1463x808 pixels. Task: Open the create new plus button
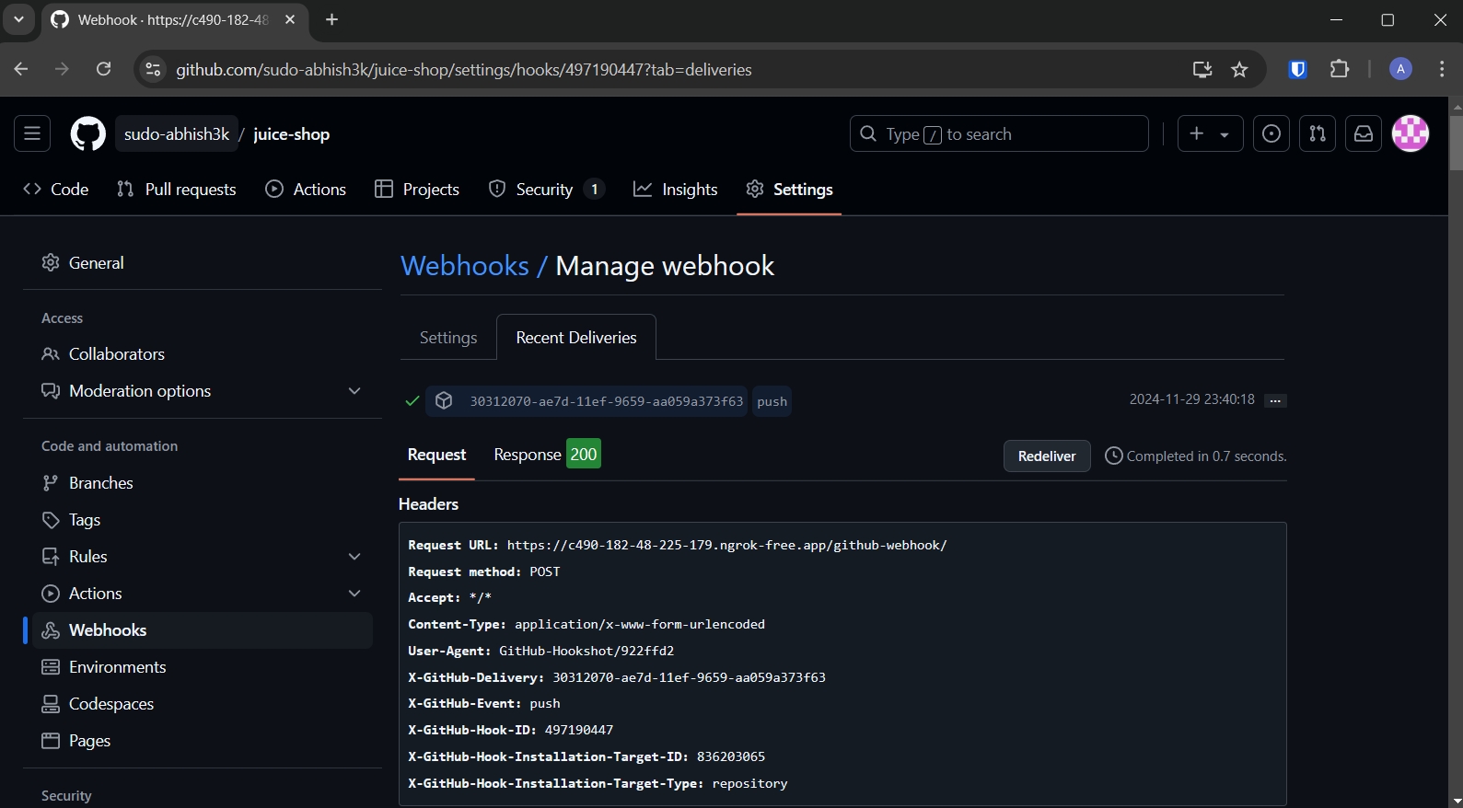[x=1196, y=134]
